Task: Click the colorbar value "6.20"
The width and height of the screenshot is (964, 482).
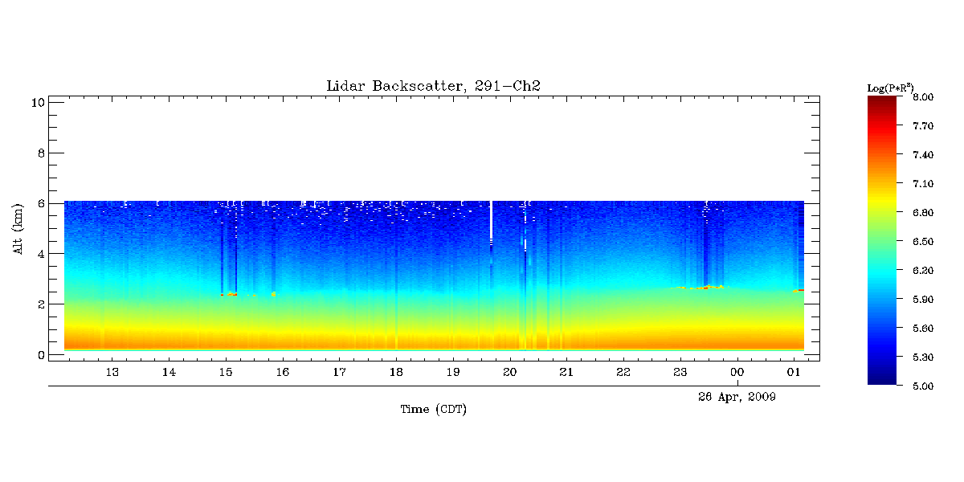Action: point(923,271)
